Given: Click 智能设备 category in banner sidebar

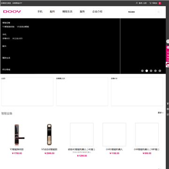Looking at the screenshot, I should tap(6, 23).
